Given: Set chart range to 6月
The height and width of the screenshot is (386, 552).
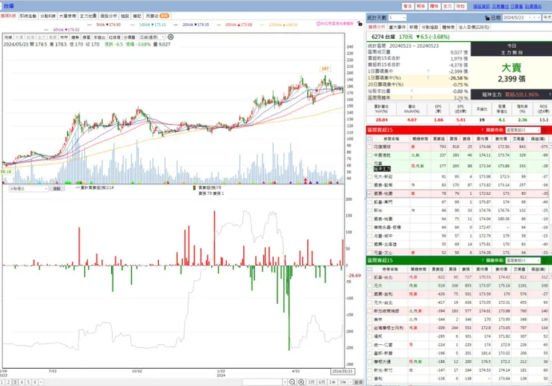Looking at the screenshot, I should (322, 382).
